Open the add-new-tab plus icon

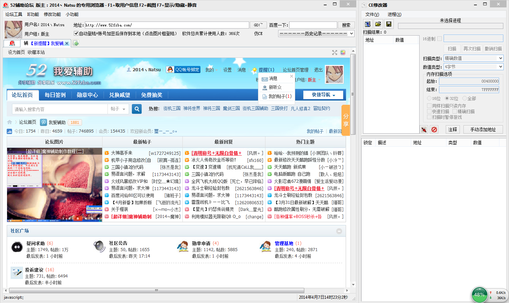(x=76, y=43)
